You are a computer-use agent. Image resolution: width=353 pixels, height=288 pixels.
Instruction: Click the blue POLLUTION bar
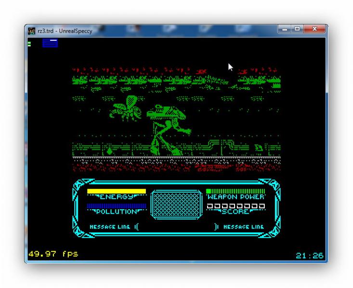point(116,205)
